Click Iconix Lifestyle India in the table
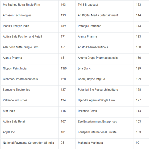 pyautogui.click(x=16, y=26)
